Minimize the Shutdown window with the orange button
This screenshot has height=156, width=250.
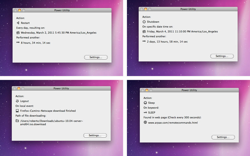point(146,9)
